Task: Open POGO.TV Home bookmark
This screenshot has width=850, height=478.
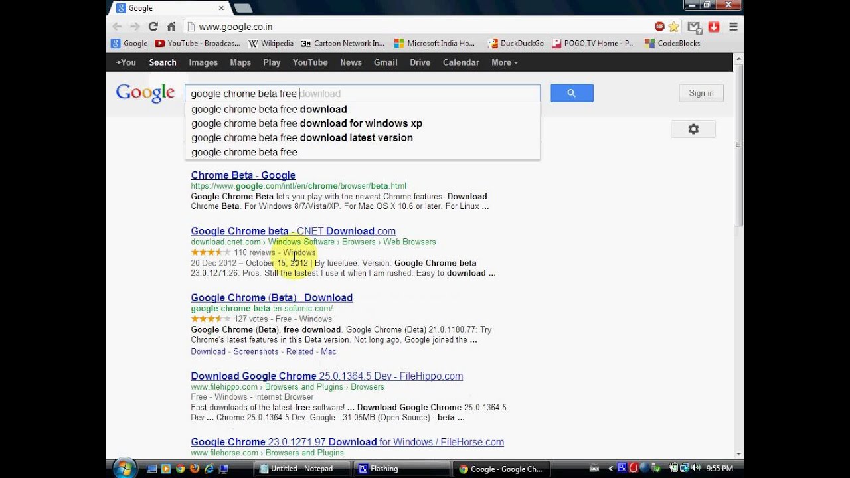Action: 593,43
